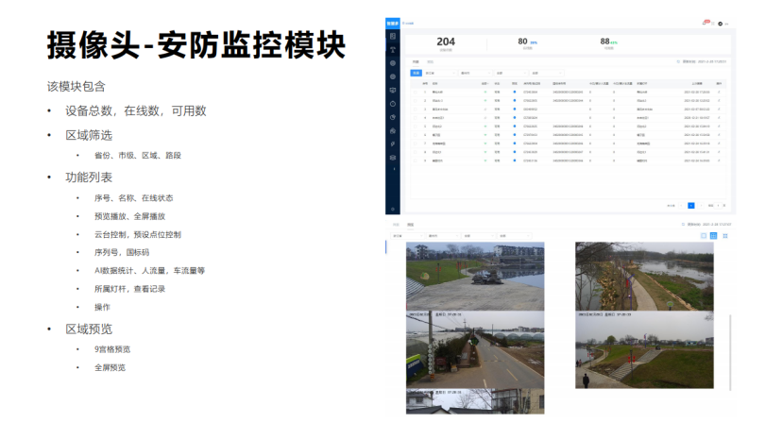782x439 pixels.
Task: Open the pie chart icon in the sidebar
Action: click(x=393, y=117)
